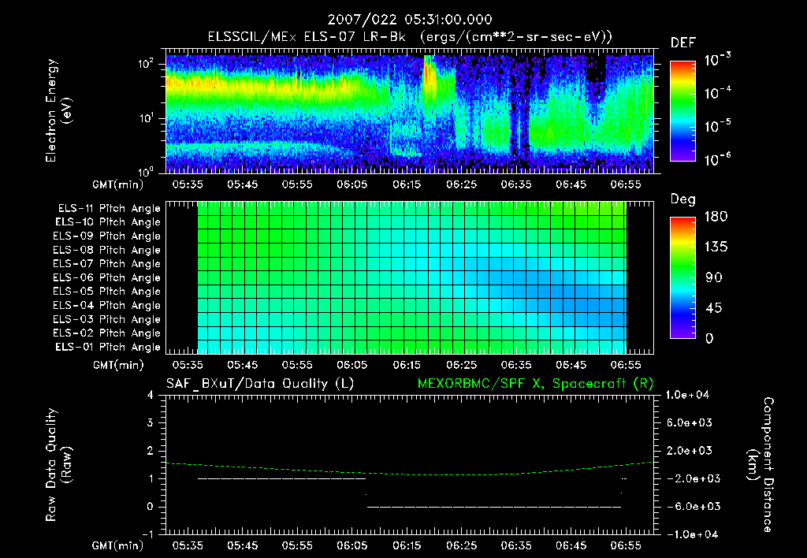Click the Component Distance (km) axis label
The width and height of the screenshot is (807, 558).
pyautogui.click(x=761, y=465)
